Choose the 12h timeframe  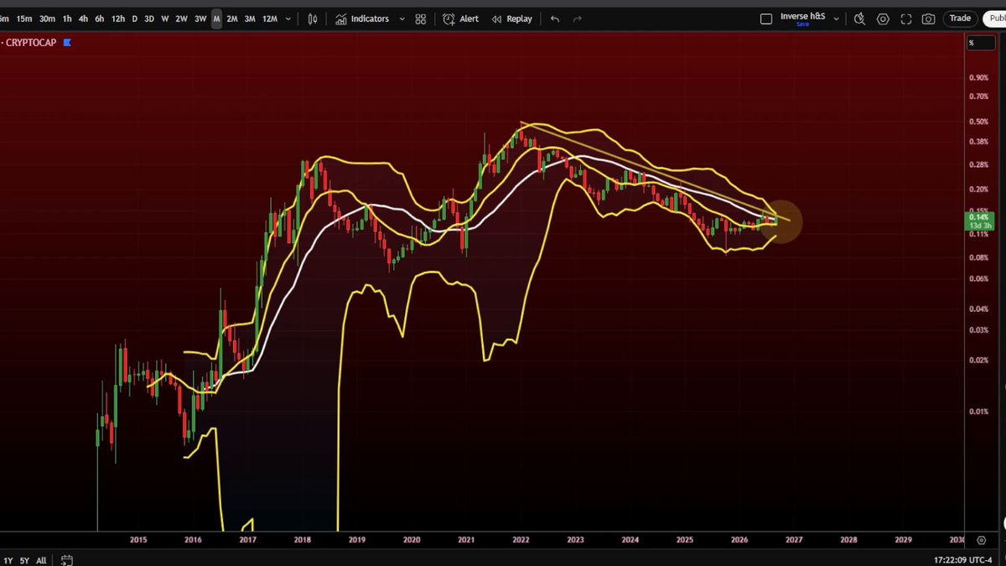[x=118, y=18]
